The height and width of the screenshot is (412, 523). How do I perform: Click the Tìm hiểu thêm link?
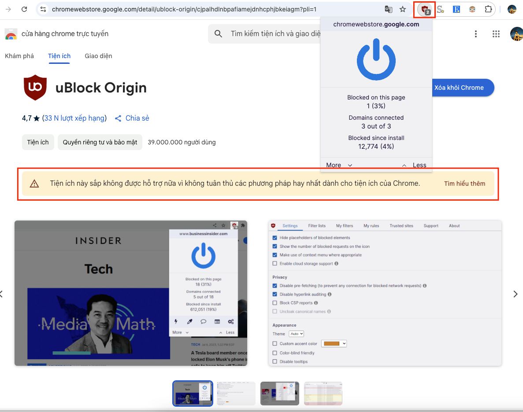[x=465, y=184]
